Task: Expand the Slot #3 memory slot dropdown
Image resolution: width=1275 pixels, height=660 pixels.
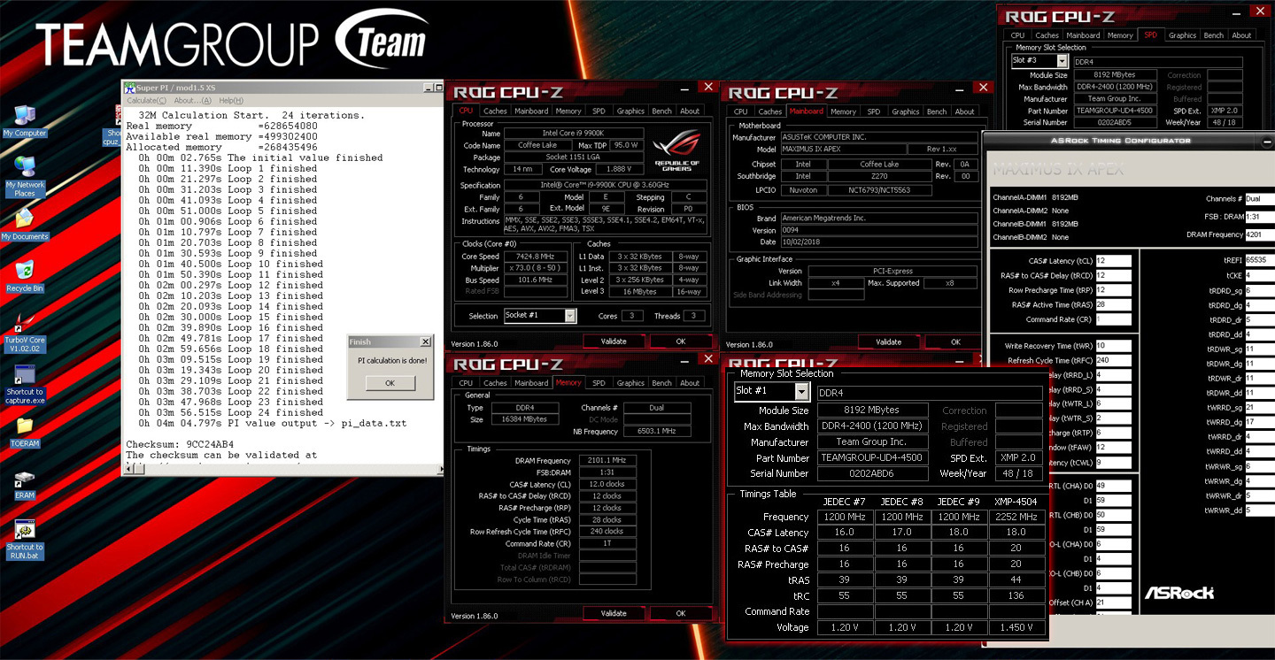Action: click(x=1062, y=61)
